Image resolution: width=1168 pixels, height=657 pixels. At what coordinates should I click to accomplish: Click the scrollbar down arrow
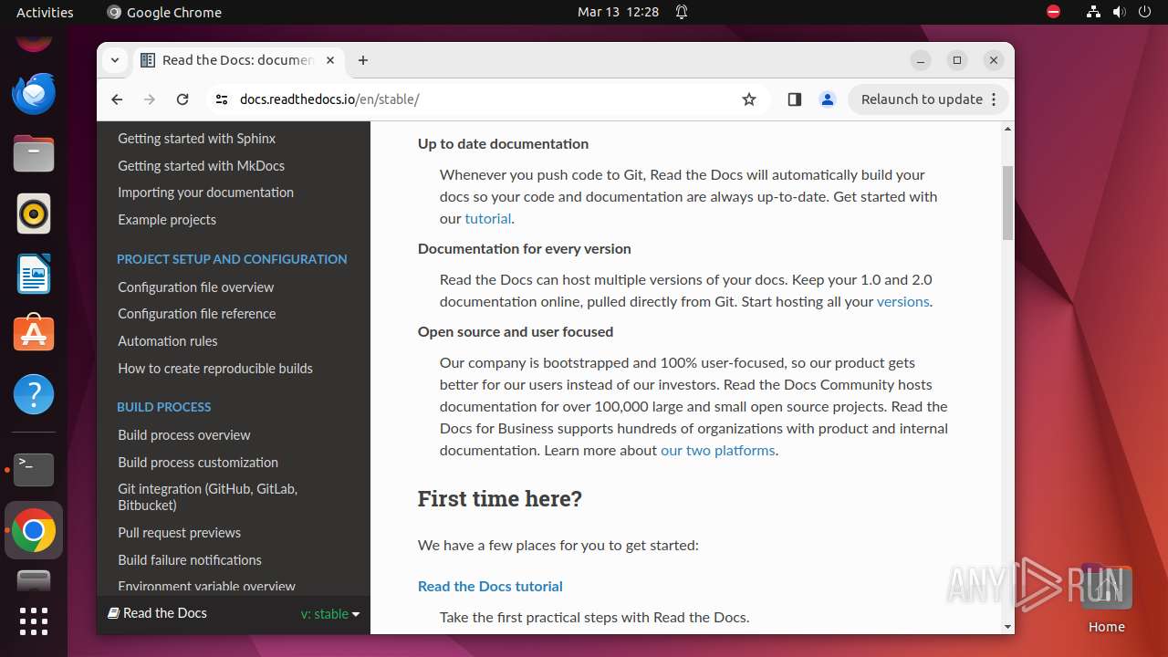coord(1007,627)
